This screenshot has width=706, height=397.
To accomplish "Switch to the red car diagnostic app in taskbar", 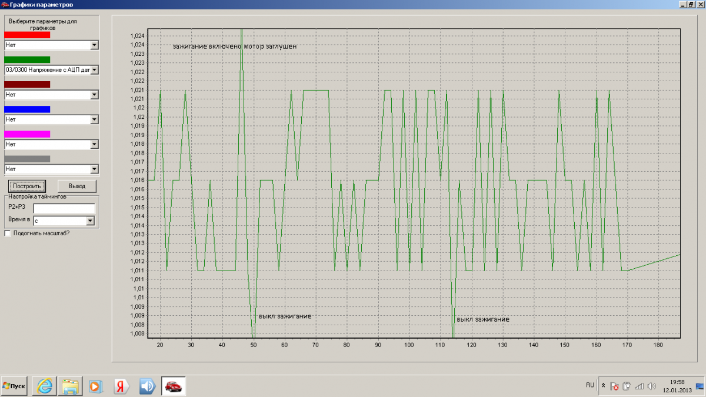I will (174, 386).
